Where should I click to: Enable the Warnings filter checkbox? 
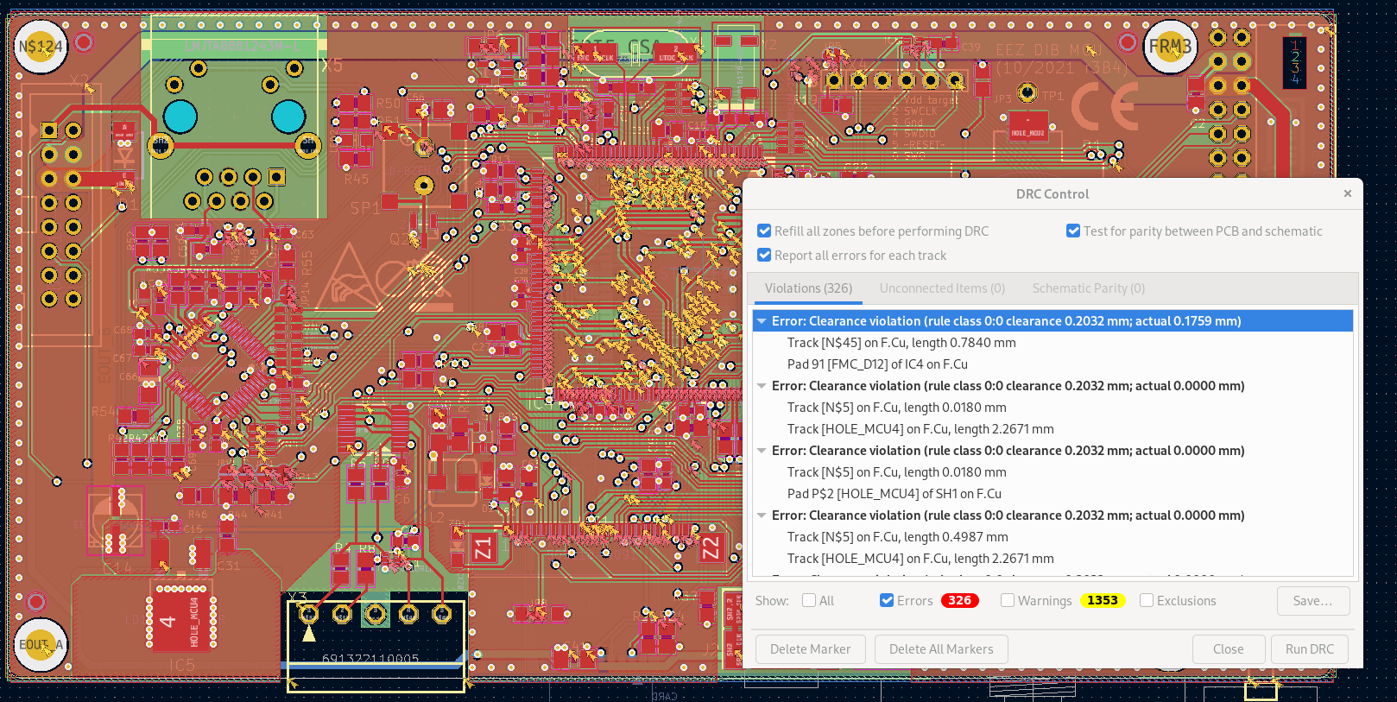pos(1008,601)
